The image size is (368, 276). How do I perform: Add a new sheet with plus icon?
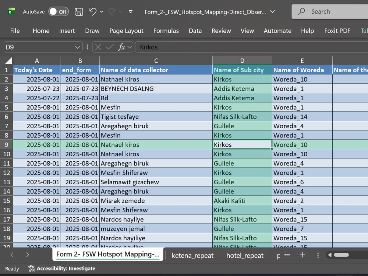[302, 255]
